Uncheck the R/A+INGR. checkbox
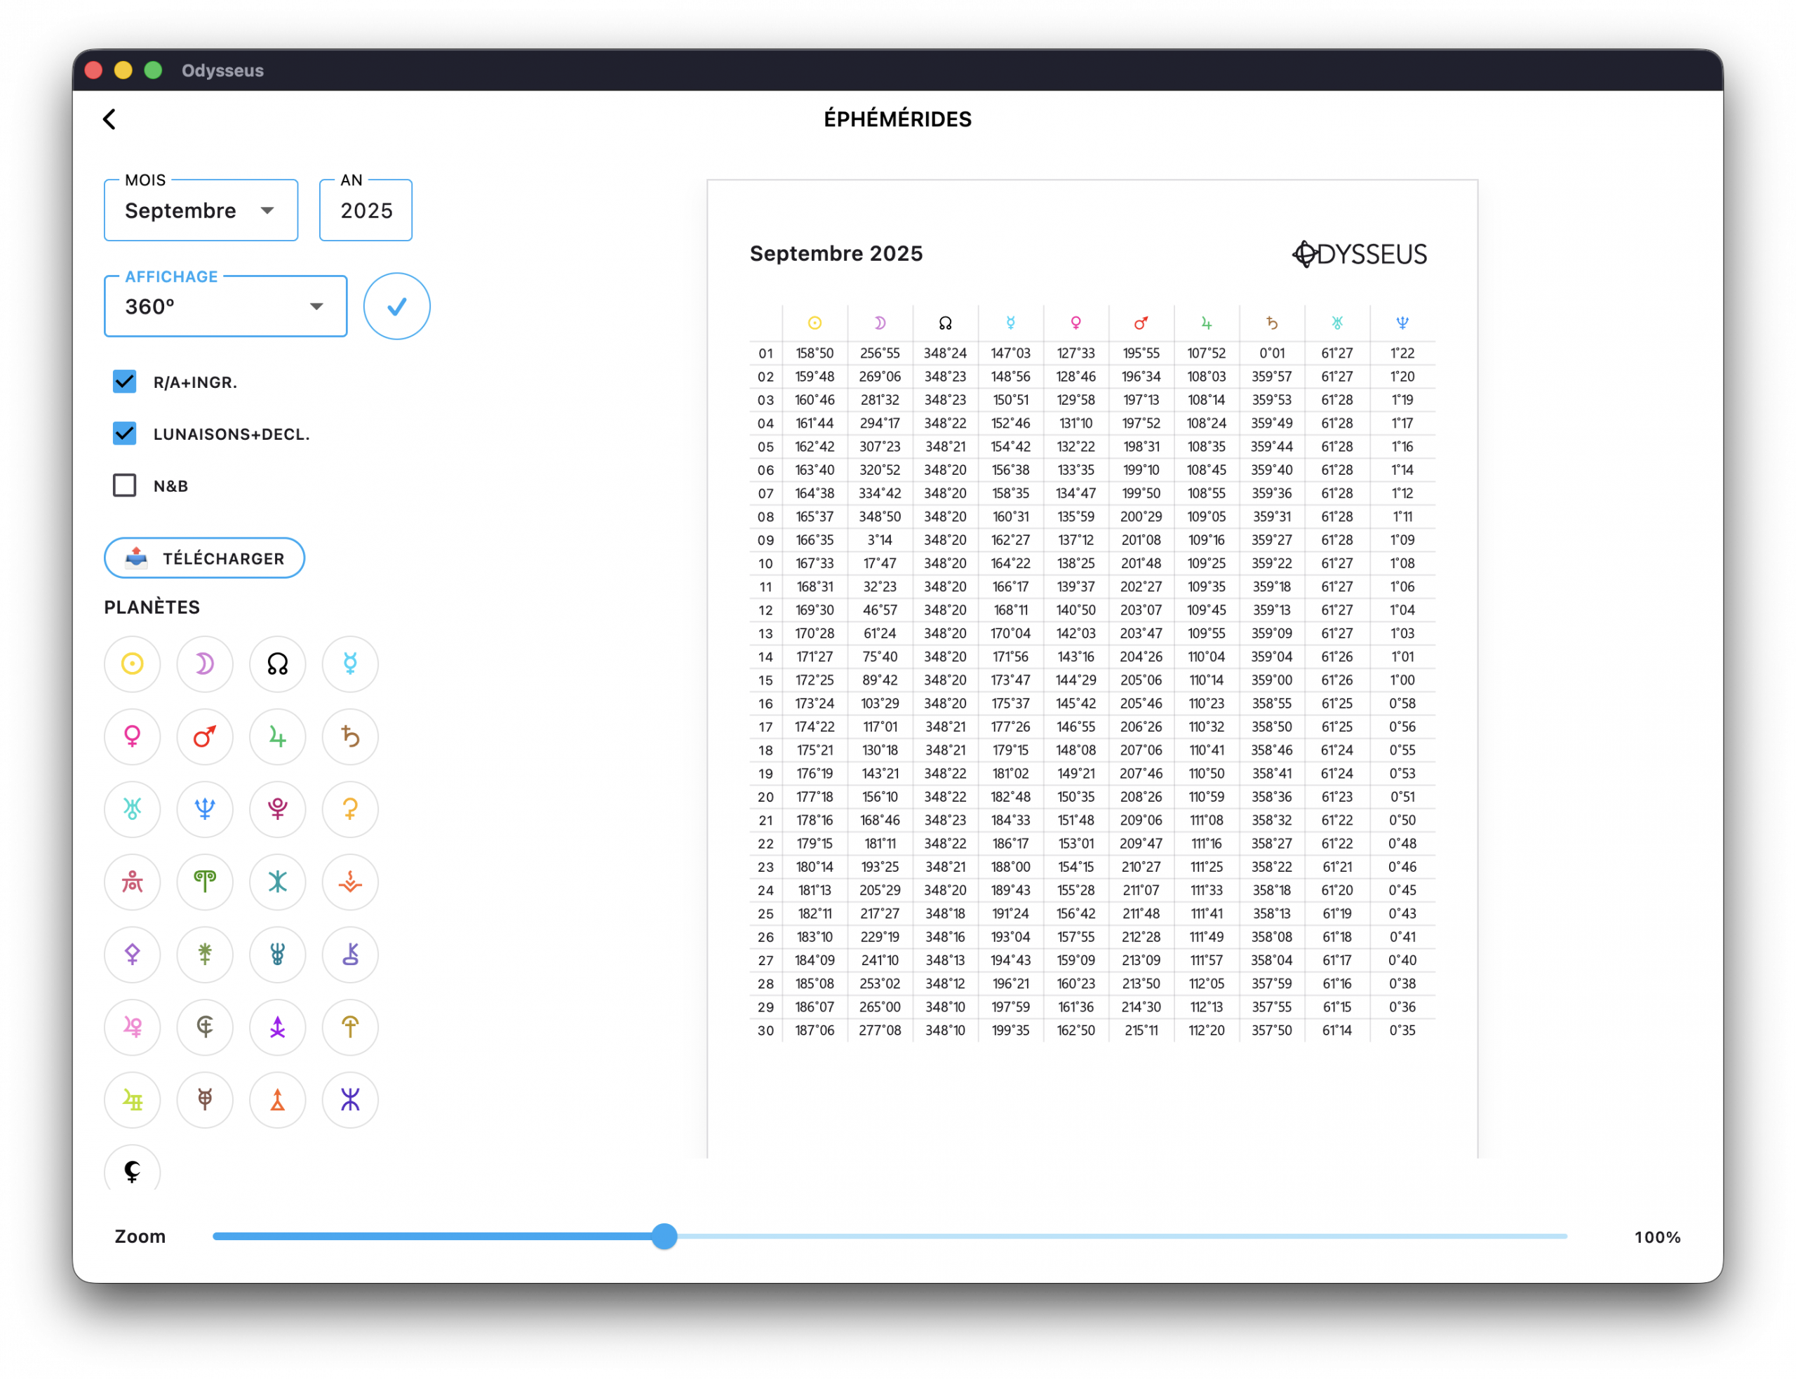This screenshot has width=1796, height=1379. (x=125, y=382)
